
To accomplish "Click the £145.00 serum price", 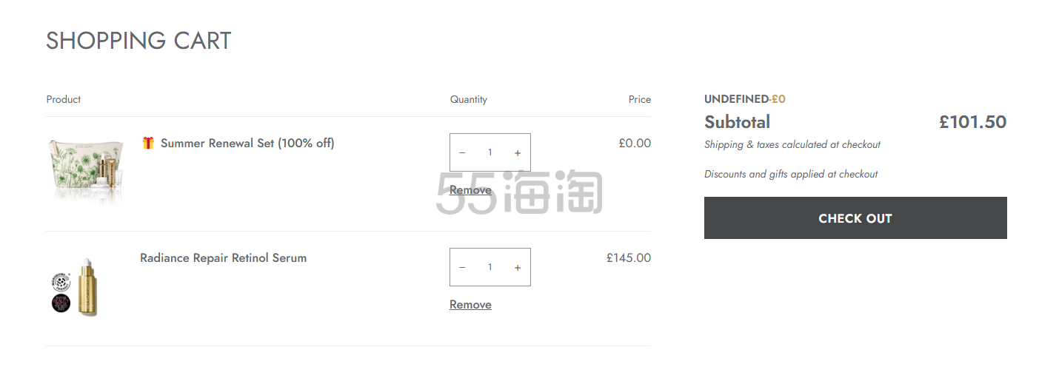I will pos(628,258).
